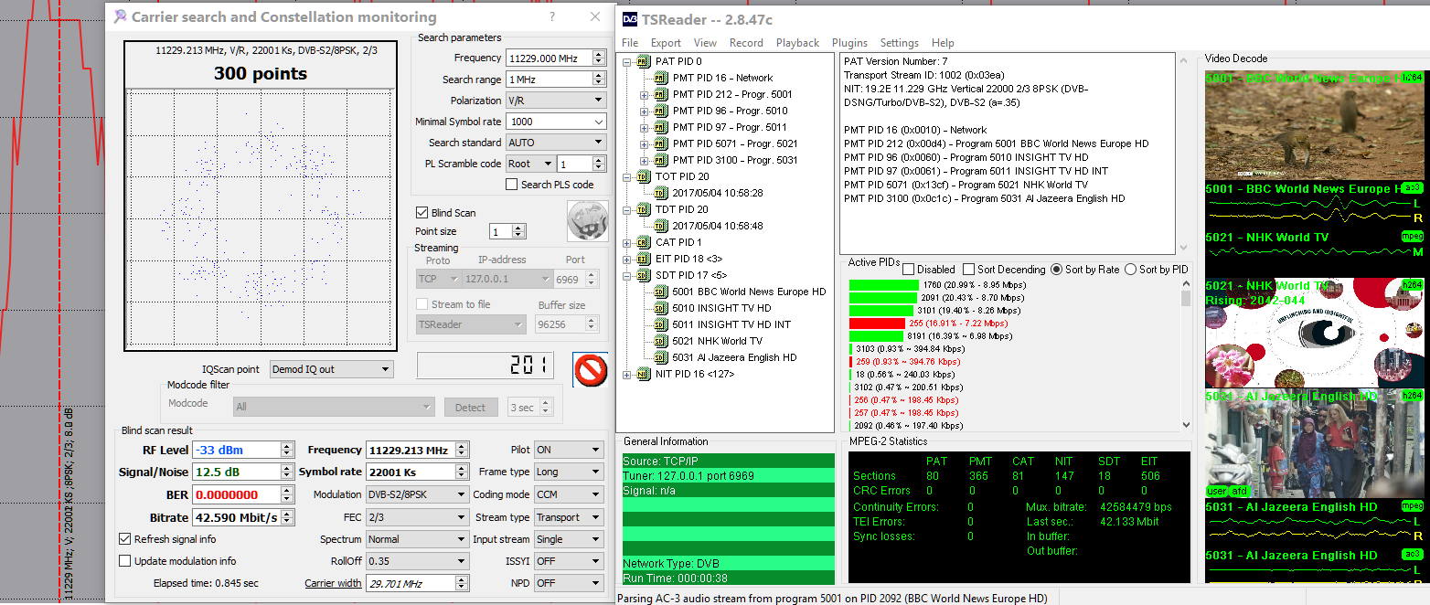1430x605 pixels.
Task: Open the PL Scramble code Root dropdown
Action: [x=530, y=164]
